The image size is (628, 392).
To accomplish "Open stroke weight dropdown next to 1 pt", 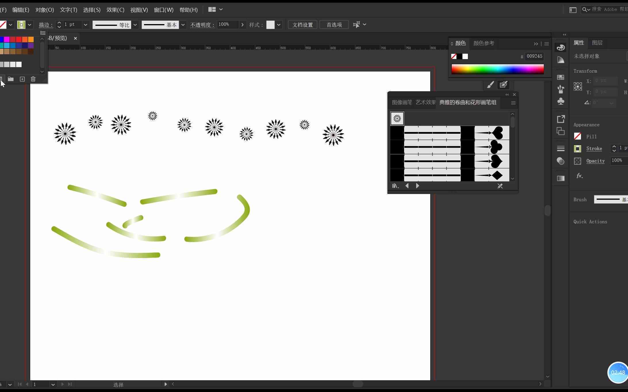I will click(x=85, y=25).
